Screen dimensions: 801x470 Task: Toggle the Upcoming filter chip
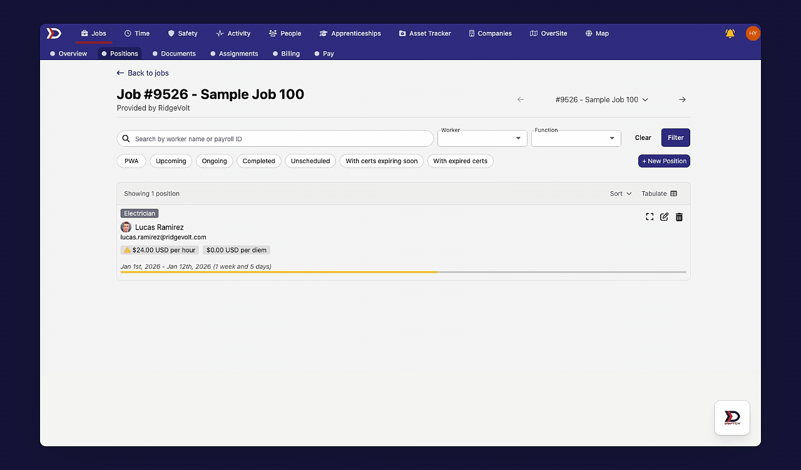point(171,161)
